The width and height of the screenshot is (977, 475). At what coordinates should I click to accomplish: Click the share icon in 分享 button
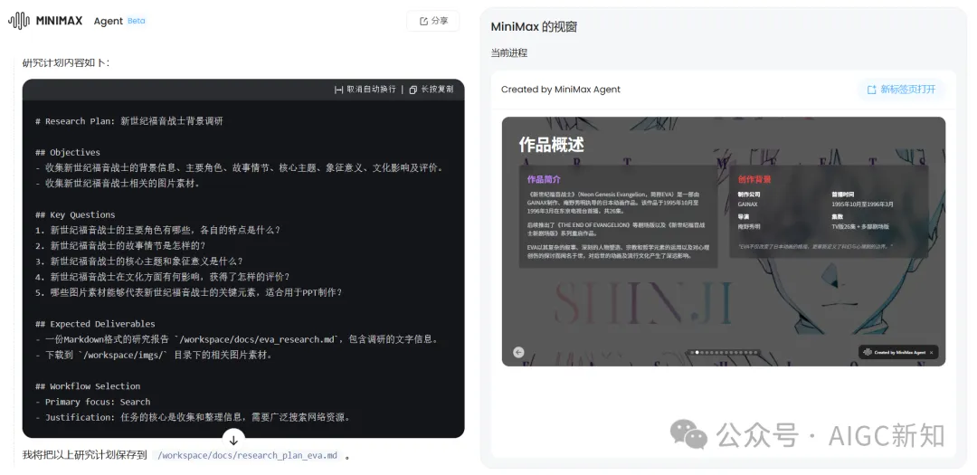coord(423,21)
